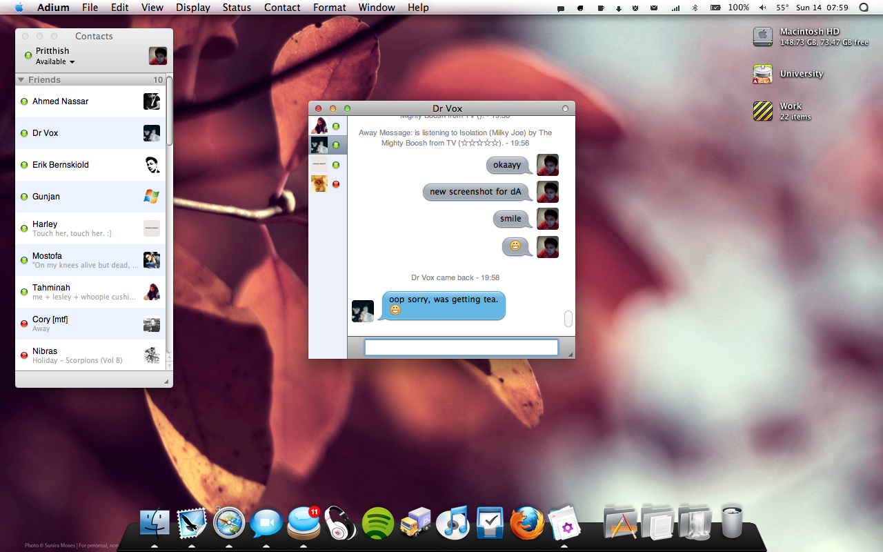Open the Work folder on the desktop
The height and width of the screenshot is (552, 883).
click(762, 110)
